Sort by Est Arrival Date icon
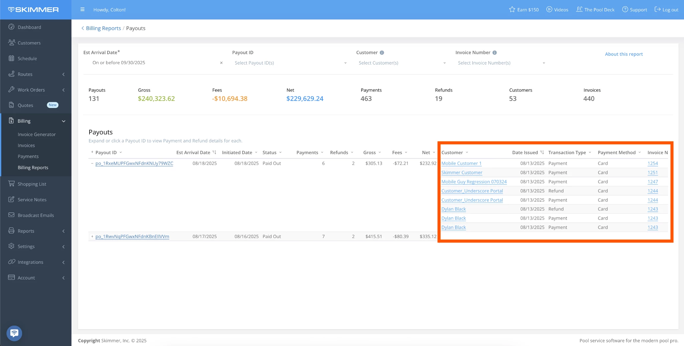 [214, 152]
